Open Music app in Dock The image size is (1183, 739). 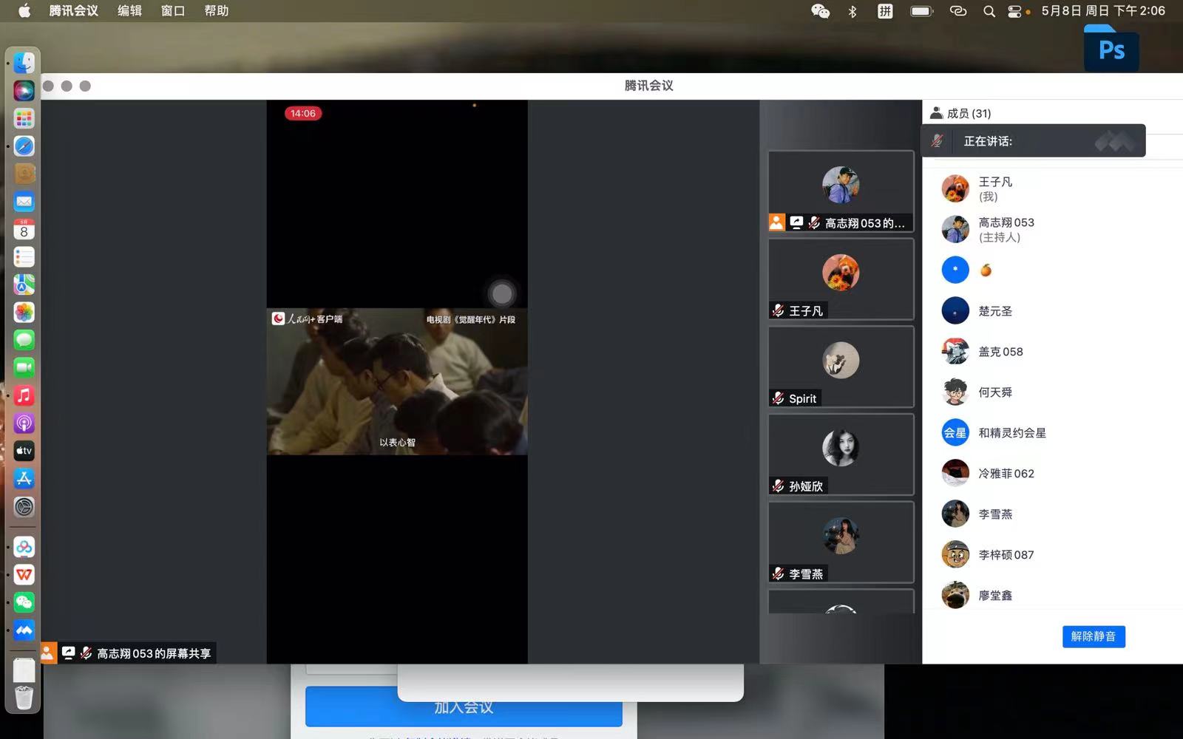point(24,395)
